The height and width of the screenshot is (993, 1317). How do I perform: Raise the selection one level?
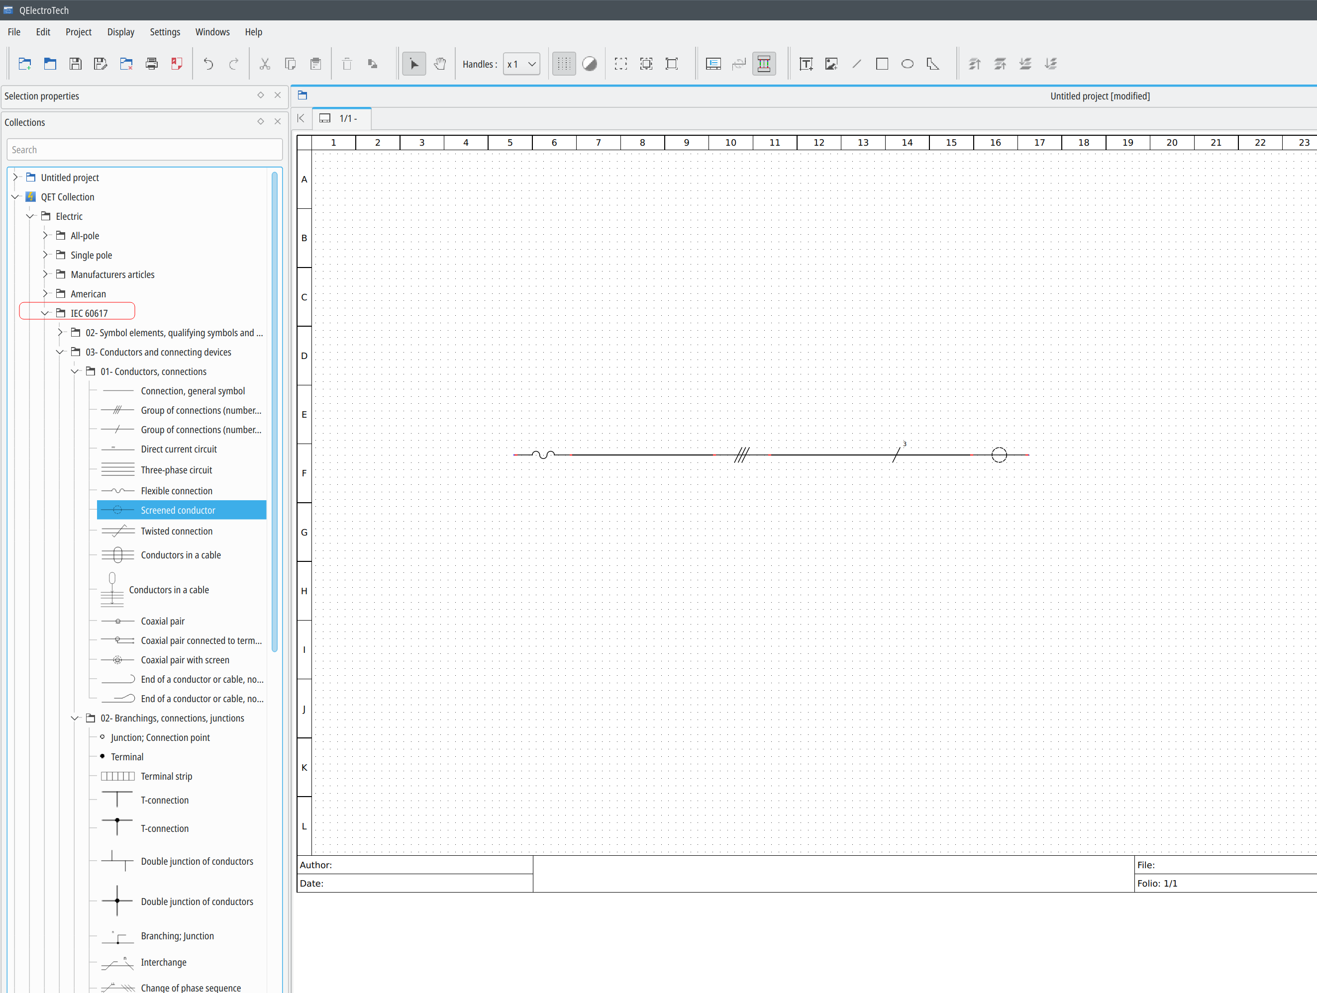pos(1000,64)
